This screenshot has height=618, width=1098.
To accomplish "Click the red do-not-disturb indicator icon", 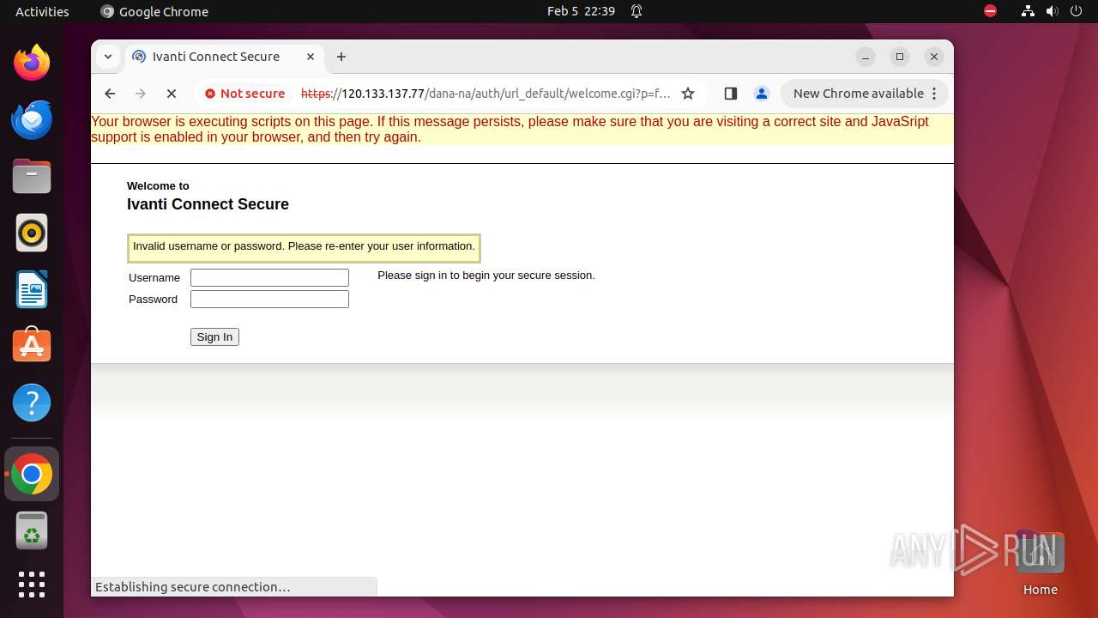I will [990, 11].
